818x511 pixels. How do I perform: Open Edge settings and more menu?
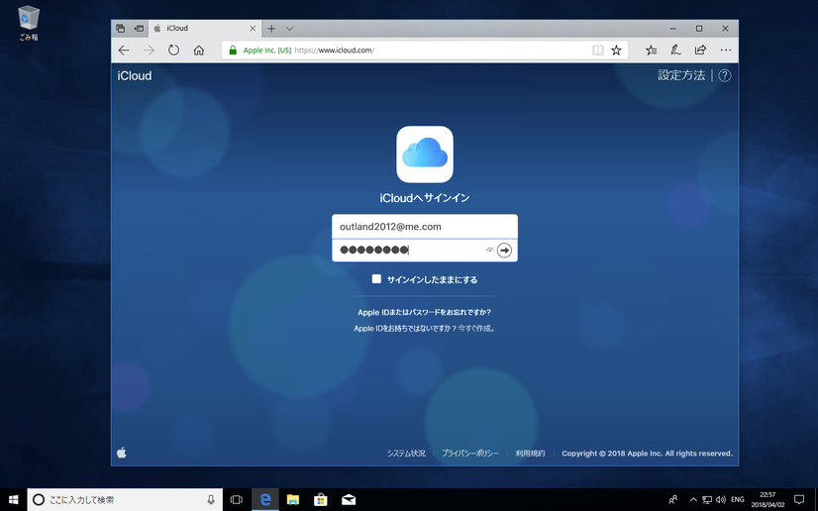(726, 51)
